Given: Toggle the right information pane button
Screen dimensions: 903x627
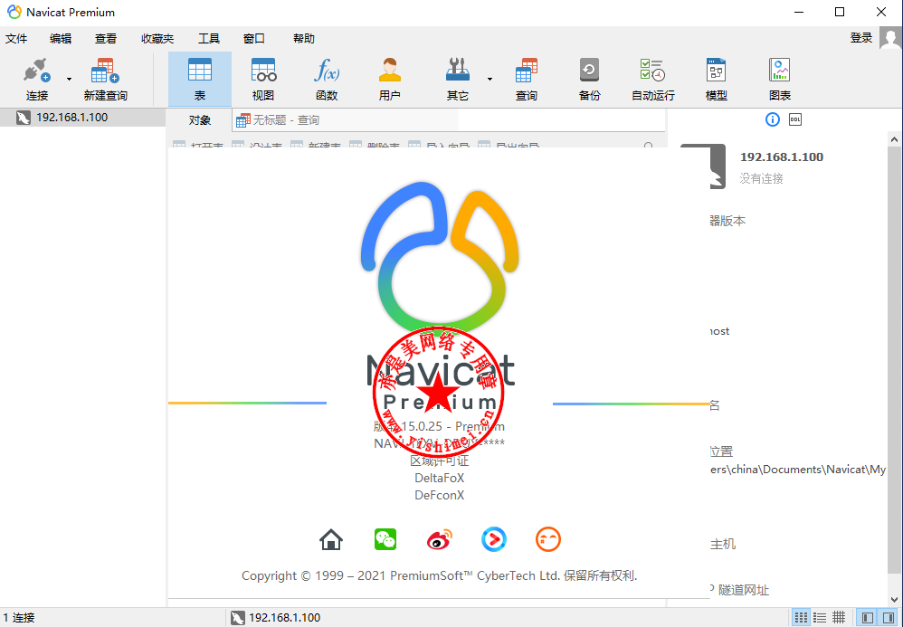Looking at the screenshot, I should pyautogui.click(x=889, y=618).
